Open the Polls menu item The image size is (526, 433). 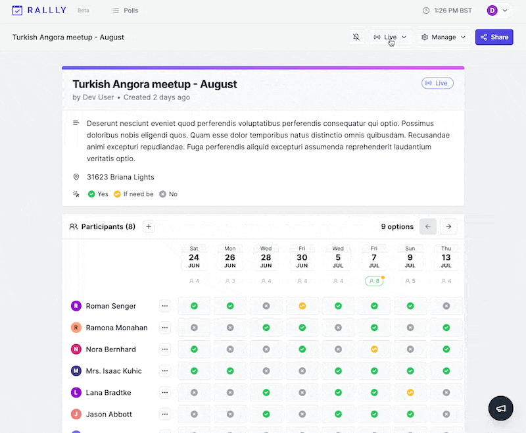[x=125, y=11]
